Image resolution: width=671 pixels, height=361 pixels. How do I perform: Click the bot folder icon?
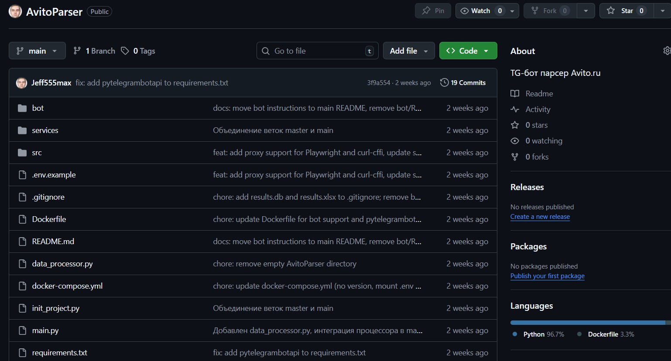pyautogui.click(x=22, y=108)
